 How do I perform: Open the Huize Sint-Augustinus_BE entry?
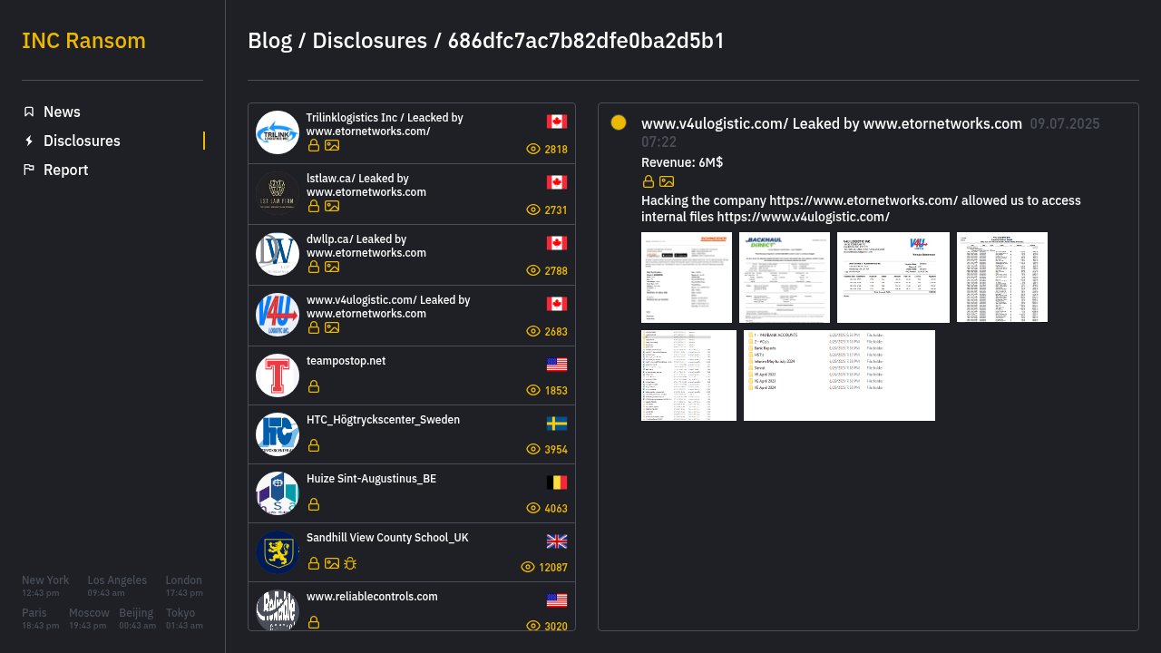[x=412, y=493]
